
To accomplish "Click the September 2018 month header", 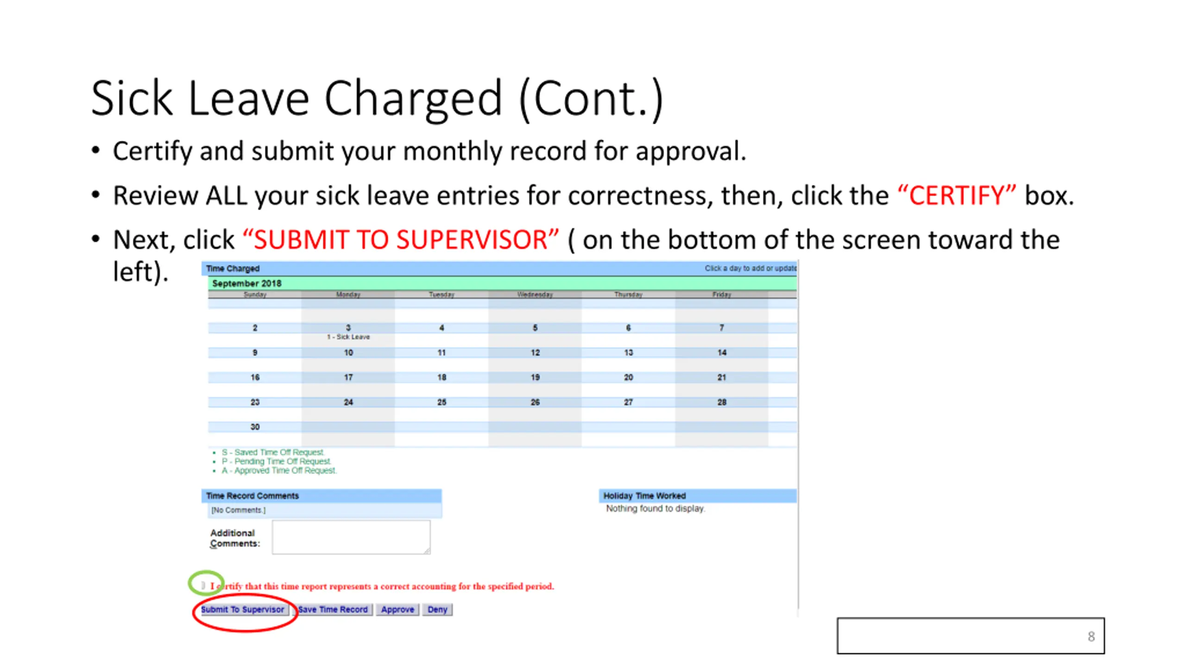I will pyautogui.click(x=502, y=283).
